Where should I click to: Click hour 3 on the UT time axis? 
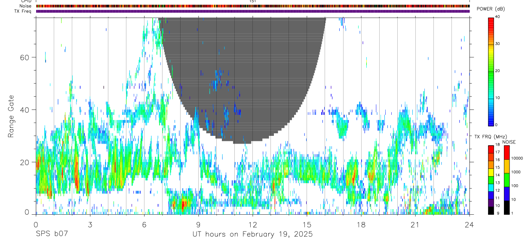point(90,224)
